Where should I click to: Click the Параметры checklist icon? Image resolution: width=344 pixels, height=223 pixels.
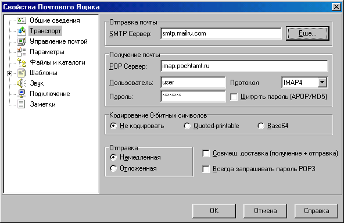pos(21,52)
